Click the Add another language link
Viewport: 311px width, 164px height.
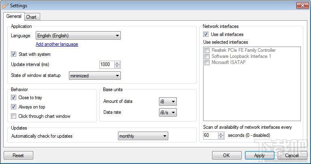pos(57,44)
